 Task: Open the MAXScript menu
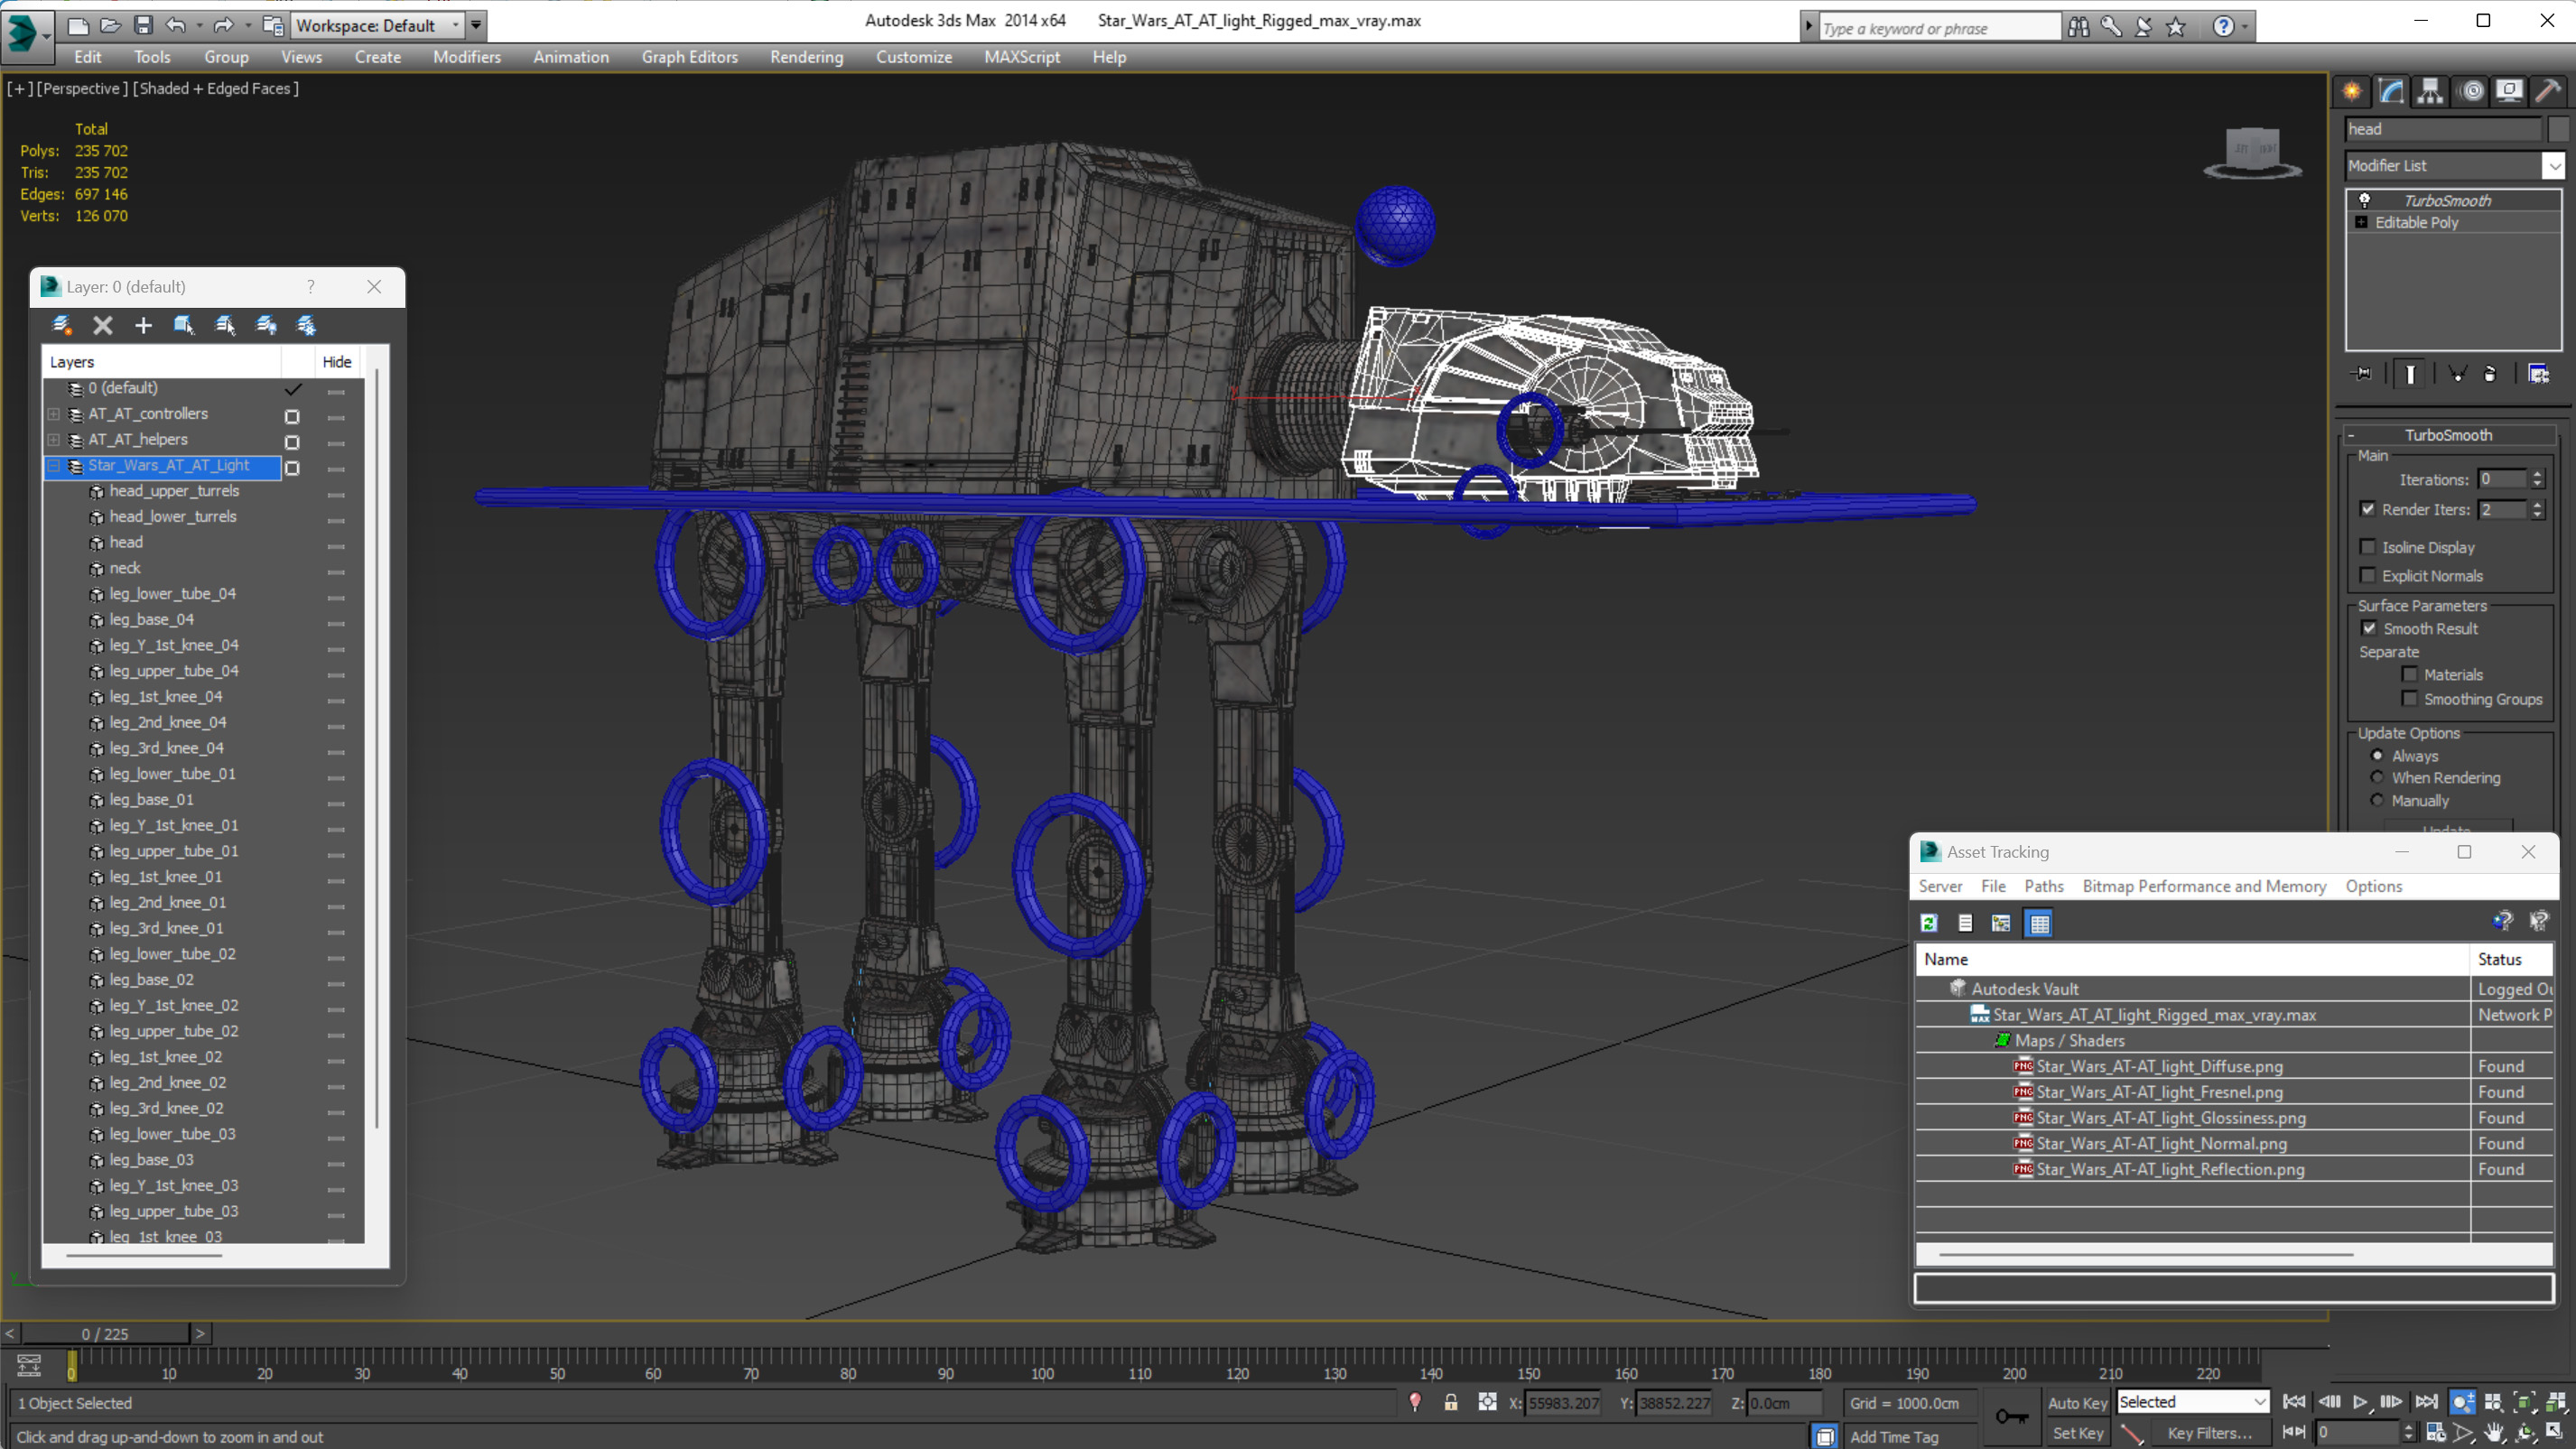pos(1021,57)
